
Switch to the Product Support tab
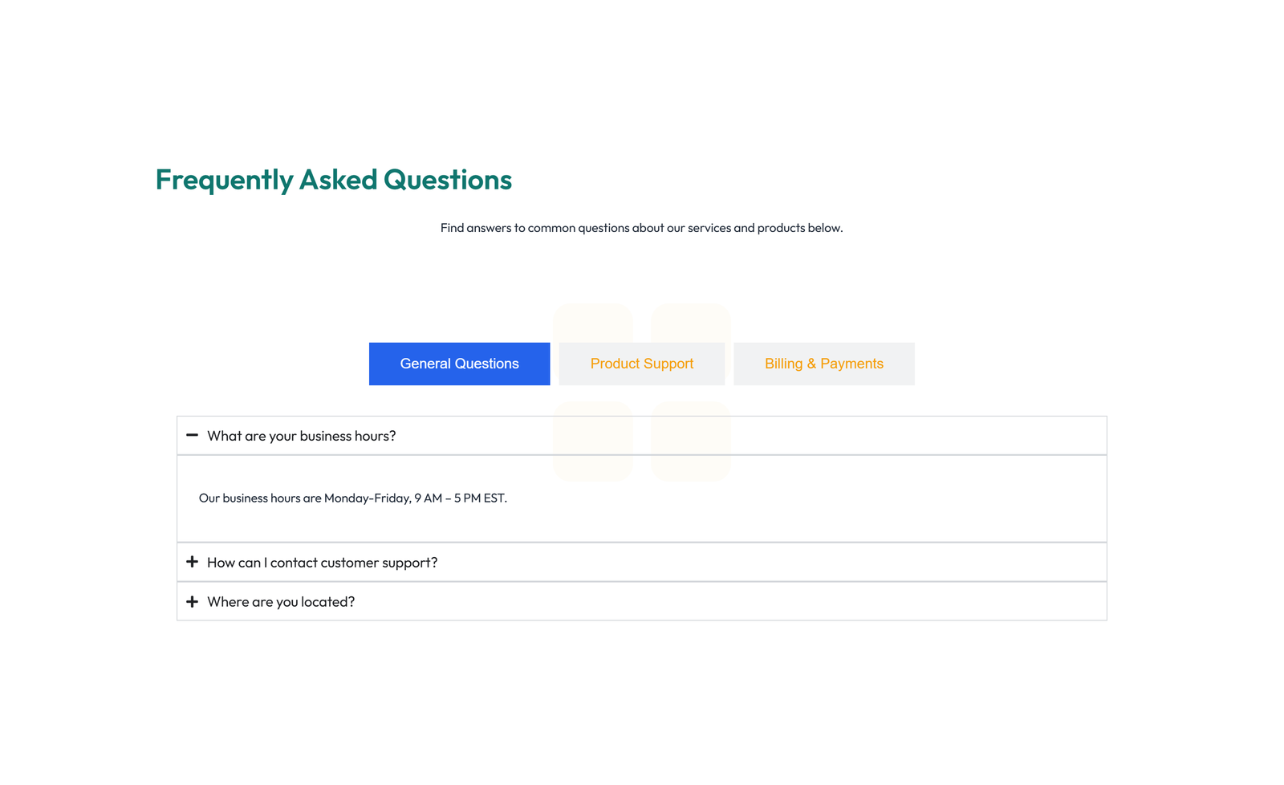pyautogui.click(x=641, y=364)
